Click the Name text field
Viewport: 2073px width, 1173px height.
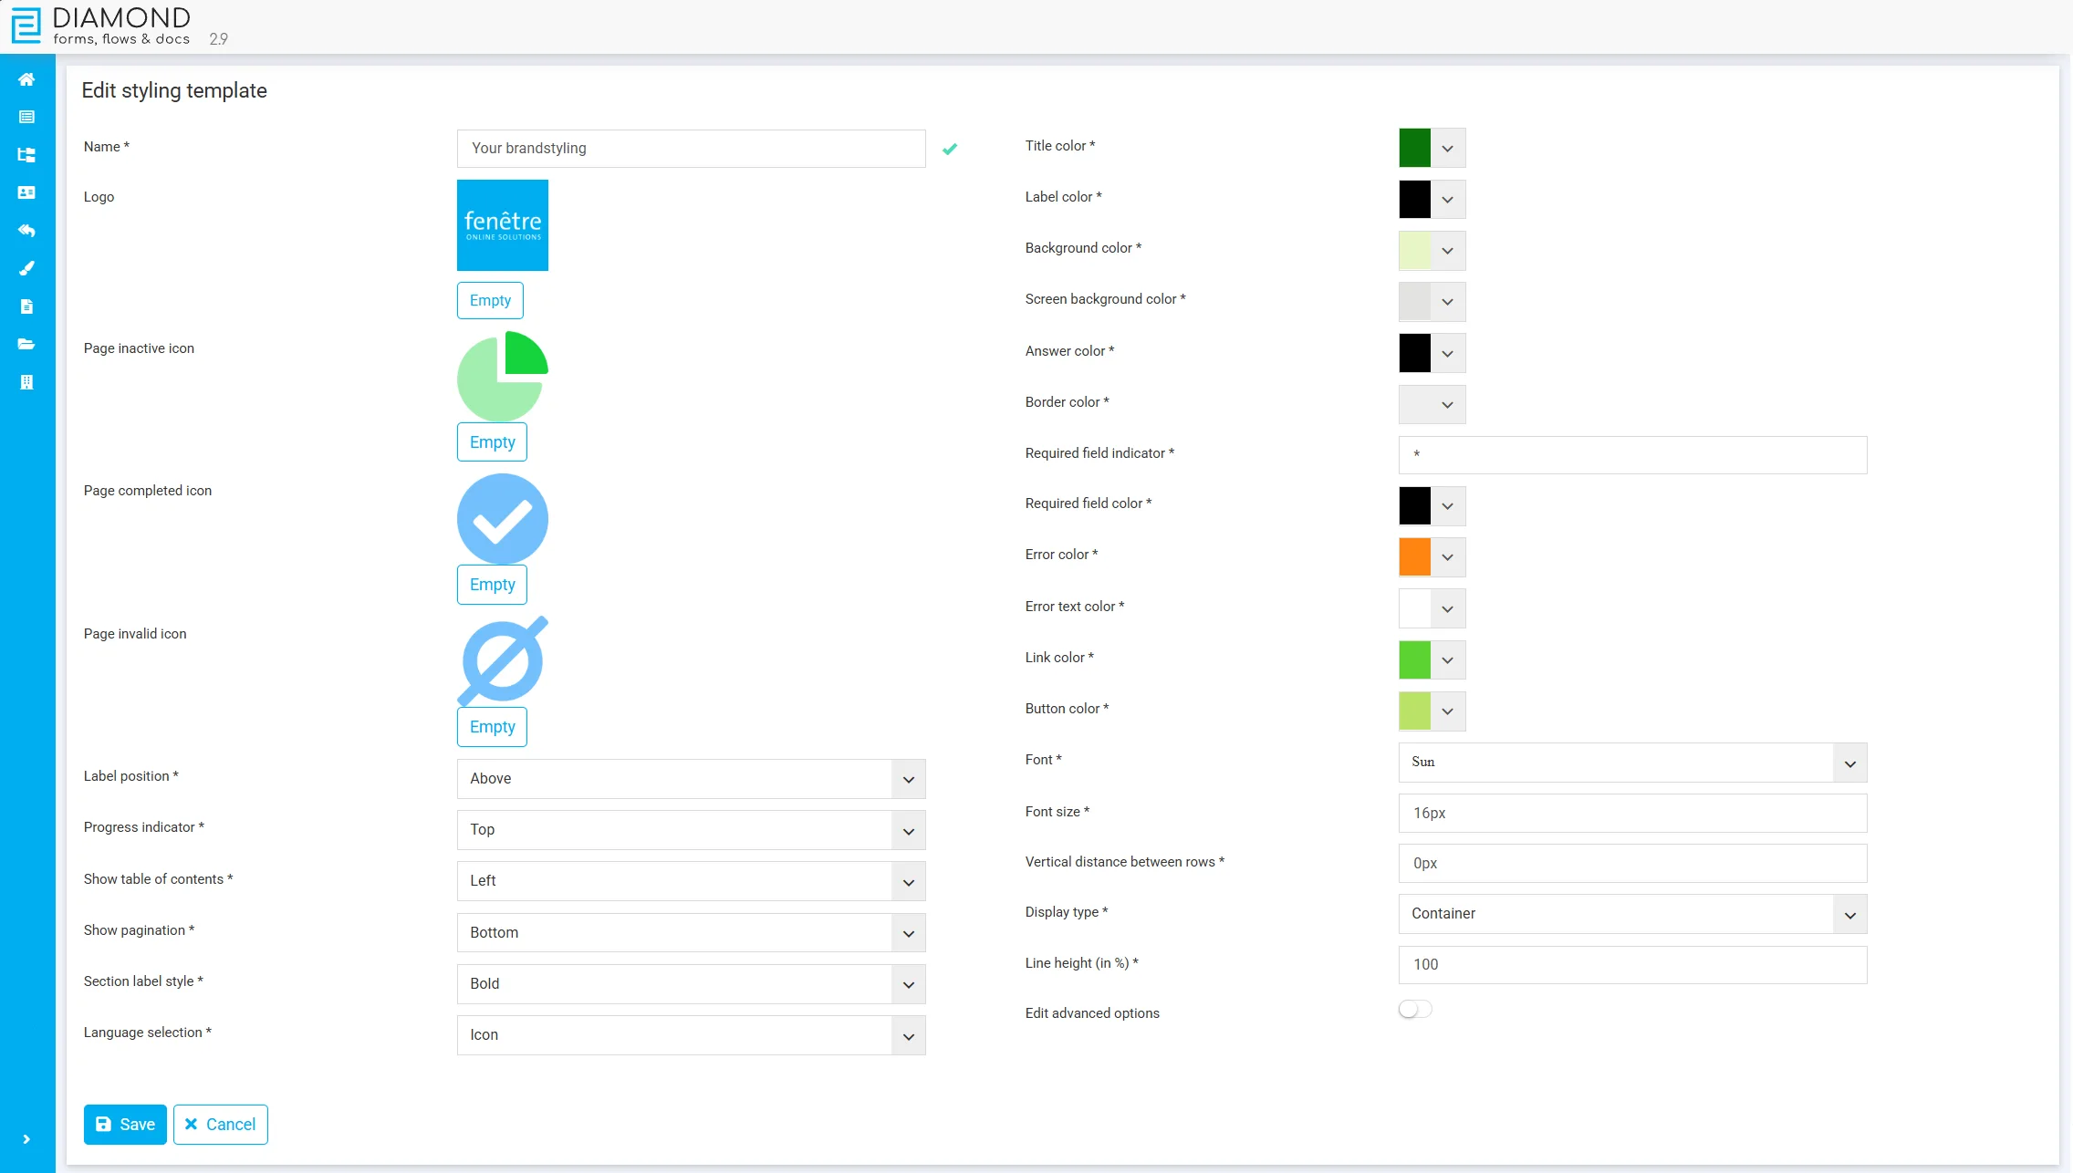click(691, 149)
